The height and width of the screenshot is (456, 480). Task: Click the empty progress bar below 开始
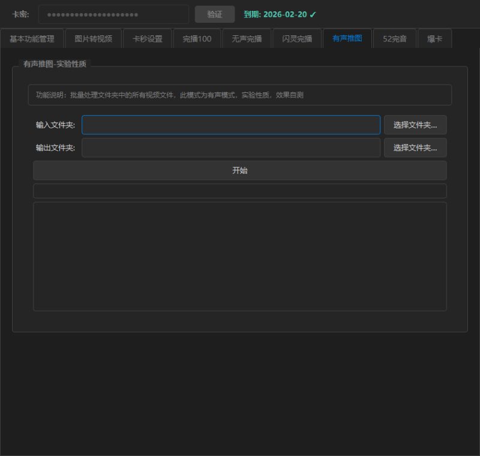239,191
